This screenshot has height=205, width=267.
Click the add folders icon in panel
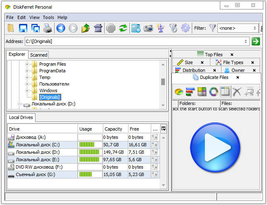pos(249,92)
